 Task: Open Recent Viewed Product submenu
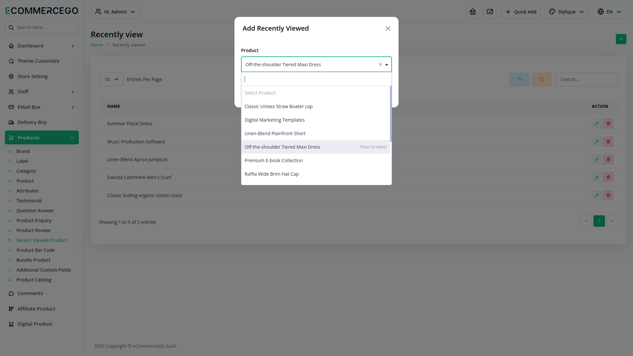point(42,240)
